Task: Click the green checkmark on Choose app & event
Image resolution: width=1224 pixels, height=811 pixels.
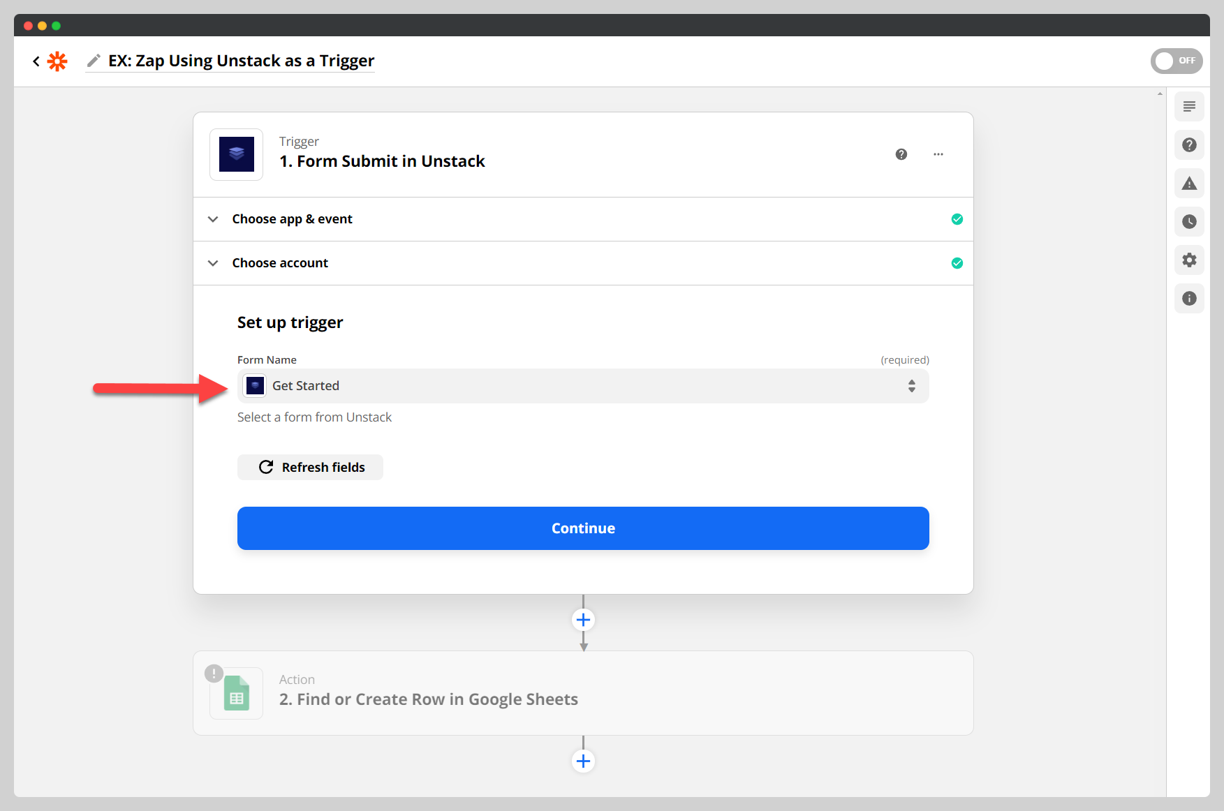Action: 957,218
